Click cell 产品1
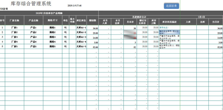Viewport: 223px width, 110px height. point(33,27)
